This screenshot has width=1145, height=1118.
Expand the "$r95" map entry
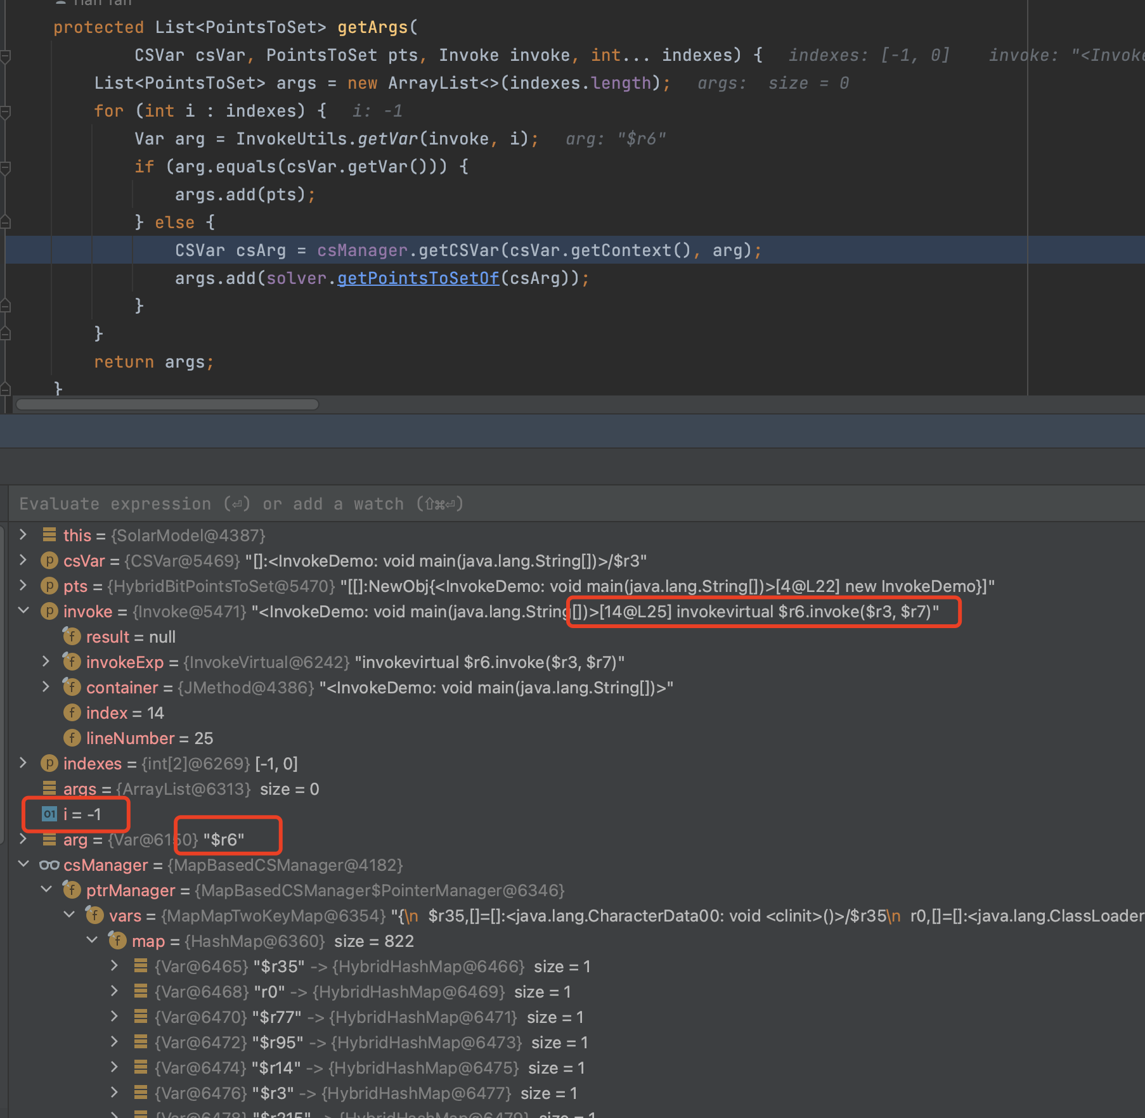[115, 1041]
